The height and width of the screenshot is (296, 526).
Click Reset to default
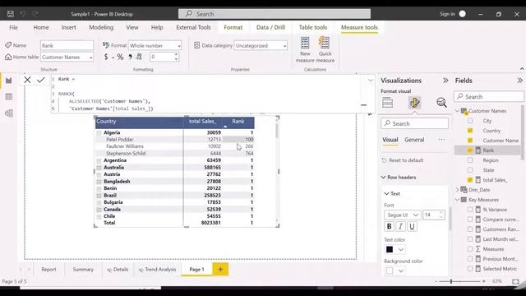coord(403,160)
